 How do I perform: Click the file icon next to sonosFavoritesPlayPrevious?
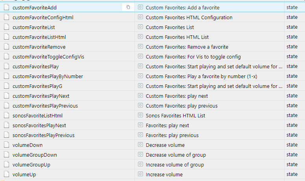click(x=6, y=135)
